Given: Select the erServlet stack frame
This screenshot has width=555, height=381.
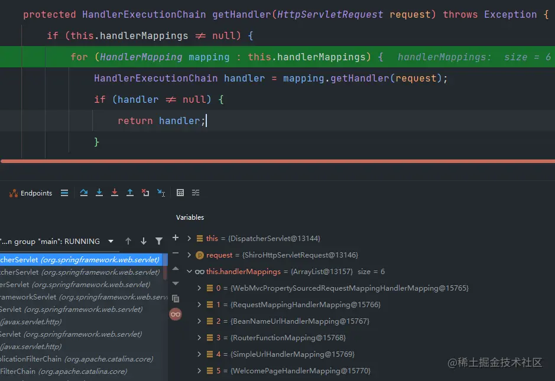Looking at the screenshot, I should pos(82,285).
